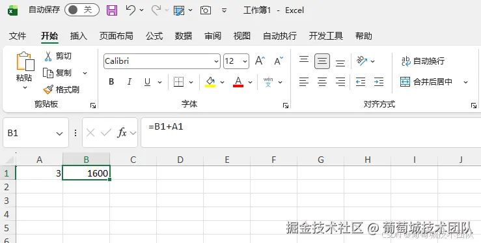The image size is (481, 243).
Task: Expand the 粘贴 options arrow
Action: tap(25, 88)
